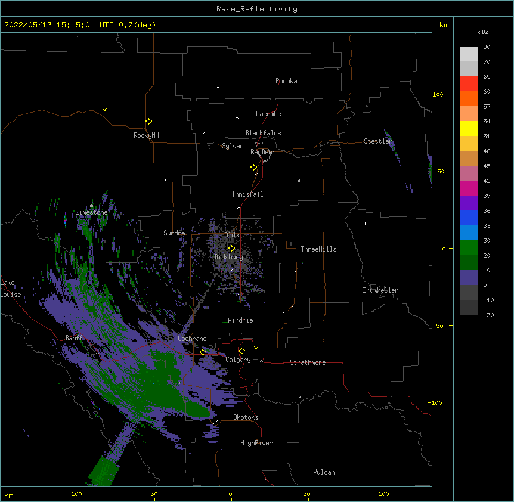Click the Olds city label

click(231, 235)
